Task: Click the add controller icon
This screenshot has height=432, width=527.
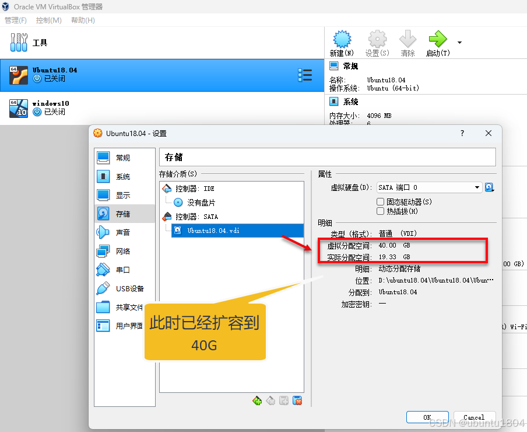Action: [x=257, y=400]
